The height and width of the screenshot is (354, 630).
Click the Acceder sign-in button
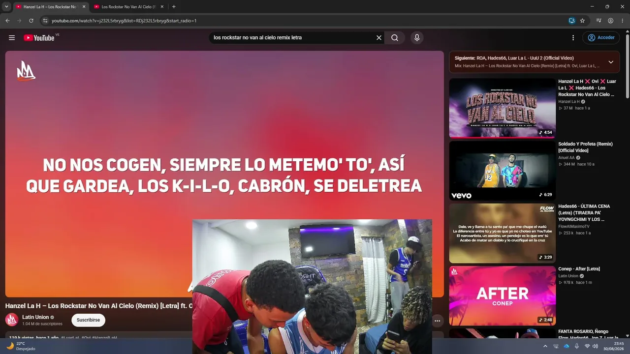(x=601, y=38)
